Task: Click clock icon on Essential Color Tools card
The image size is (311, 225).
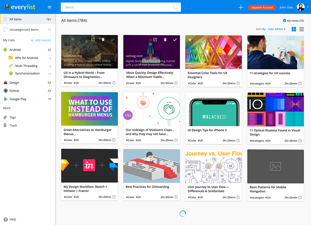Action: click(x=238, y=83)
